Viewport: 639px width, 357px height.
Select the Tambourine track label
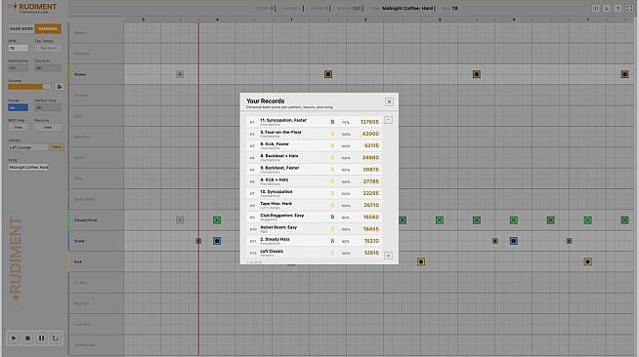(x=84, y=344)
